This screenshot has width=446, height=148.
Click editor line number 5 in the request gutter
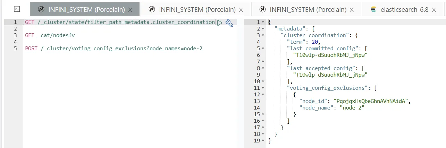(x=15, y=49)
